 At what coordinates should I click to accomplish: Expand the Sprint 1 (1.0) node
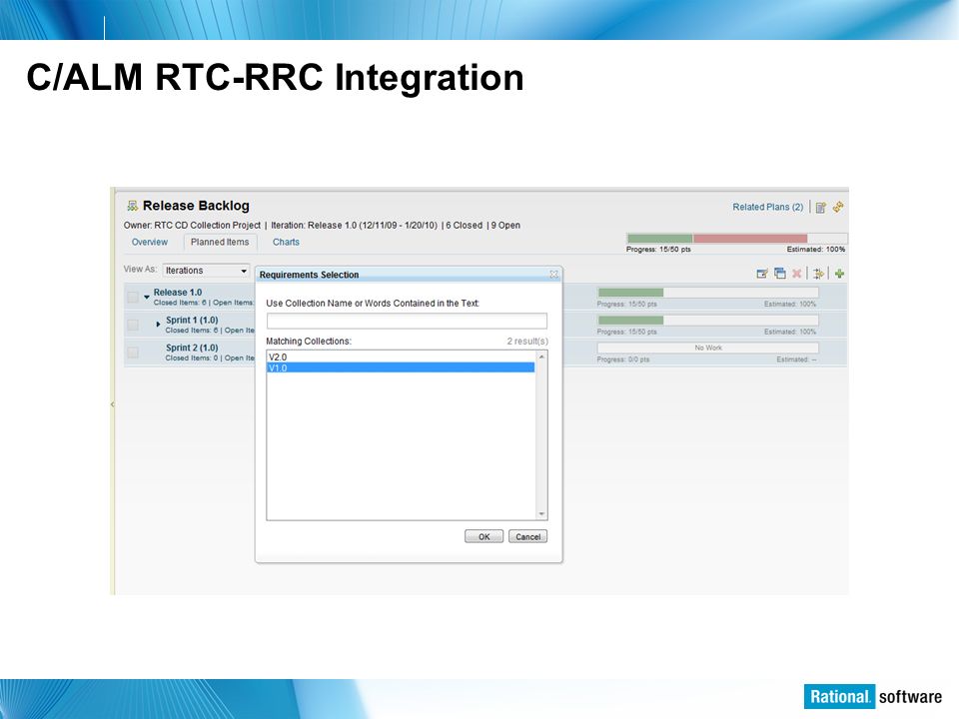pos(158,324)
